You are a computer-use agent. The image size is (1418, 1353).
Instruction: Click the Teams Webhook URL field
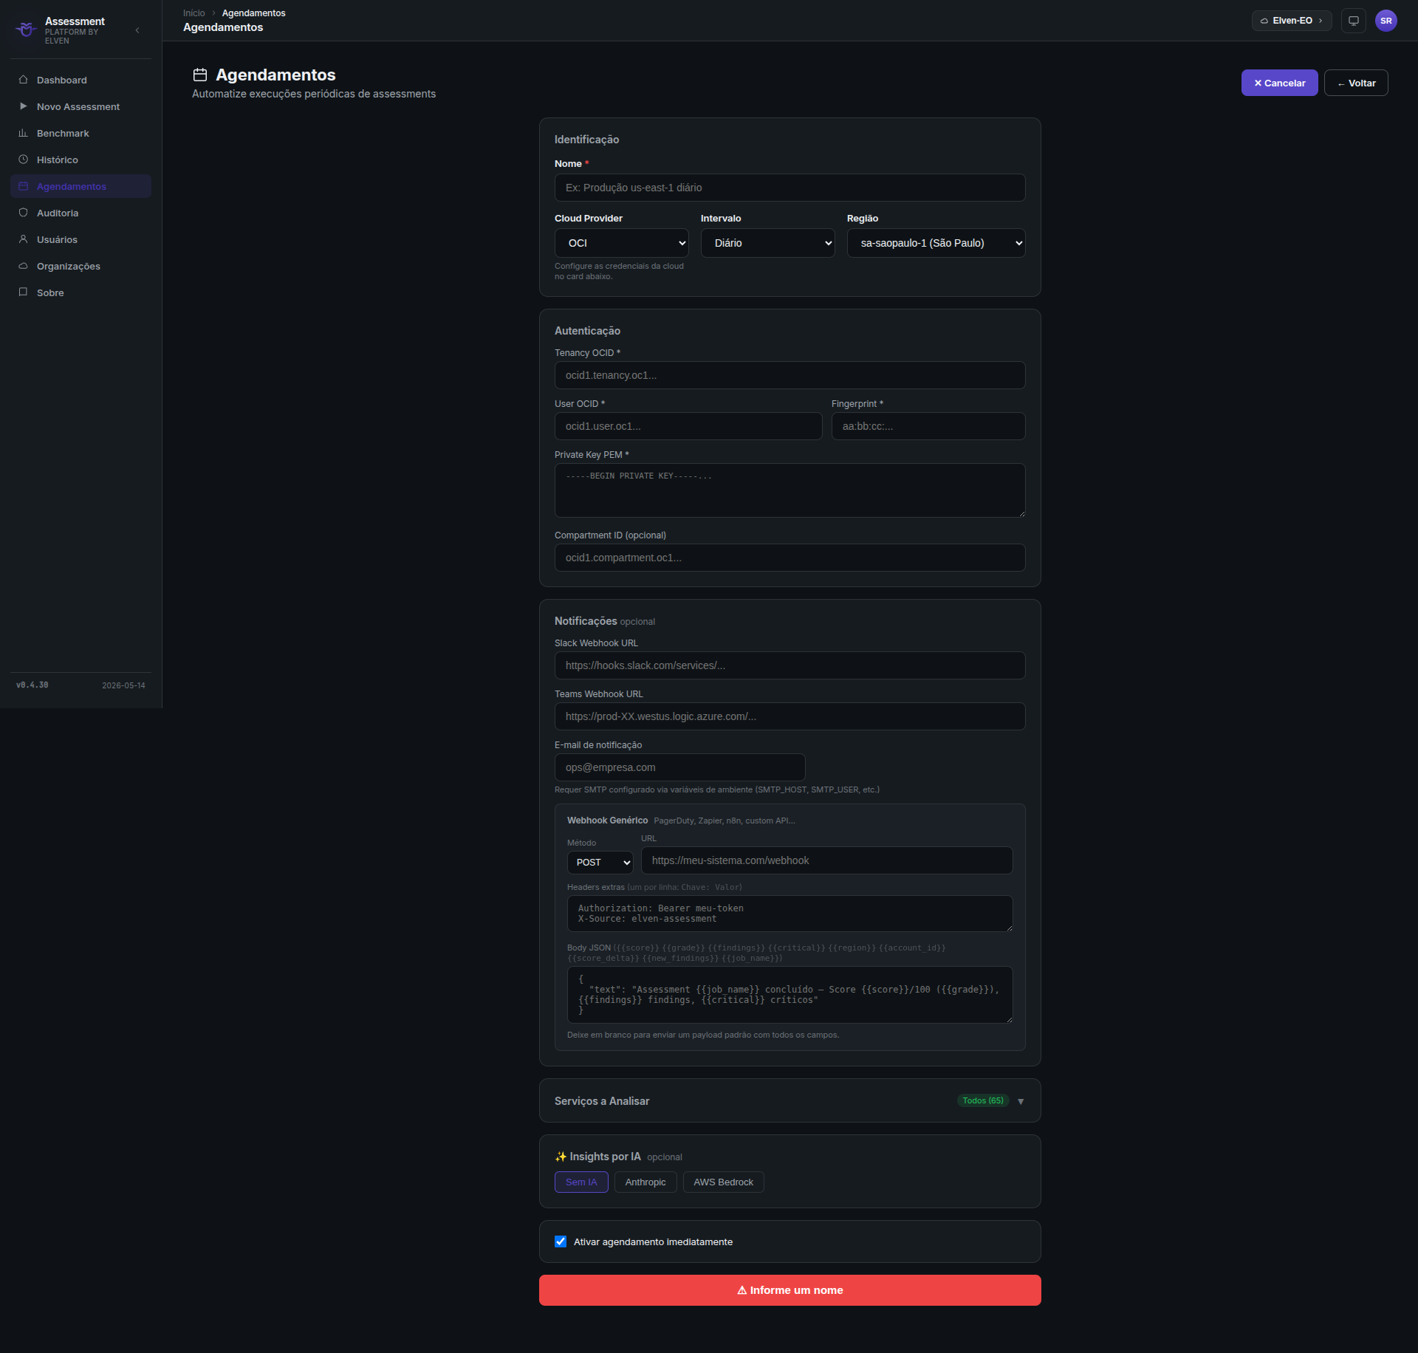coord(790,716)
